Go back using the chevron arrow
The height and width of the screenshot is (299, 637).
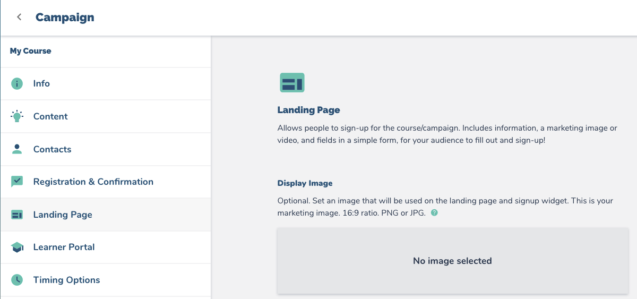tap(20, 17)
